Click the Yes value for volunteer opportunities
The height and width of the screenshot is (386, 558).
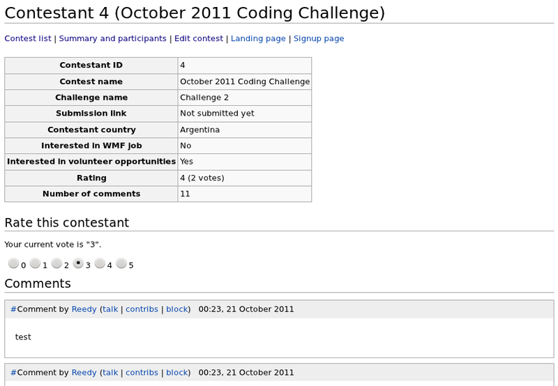[x=245, y=162]
